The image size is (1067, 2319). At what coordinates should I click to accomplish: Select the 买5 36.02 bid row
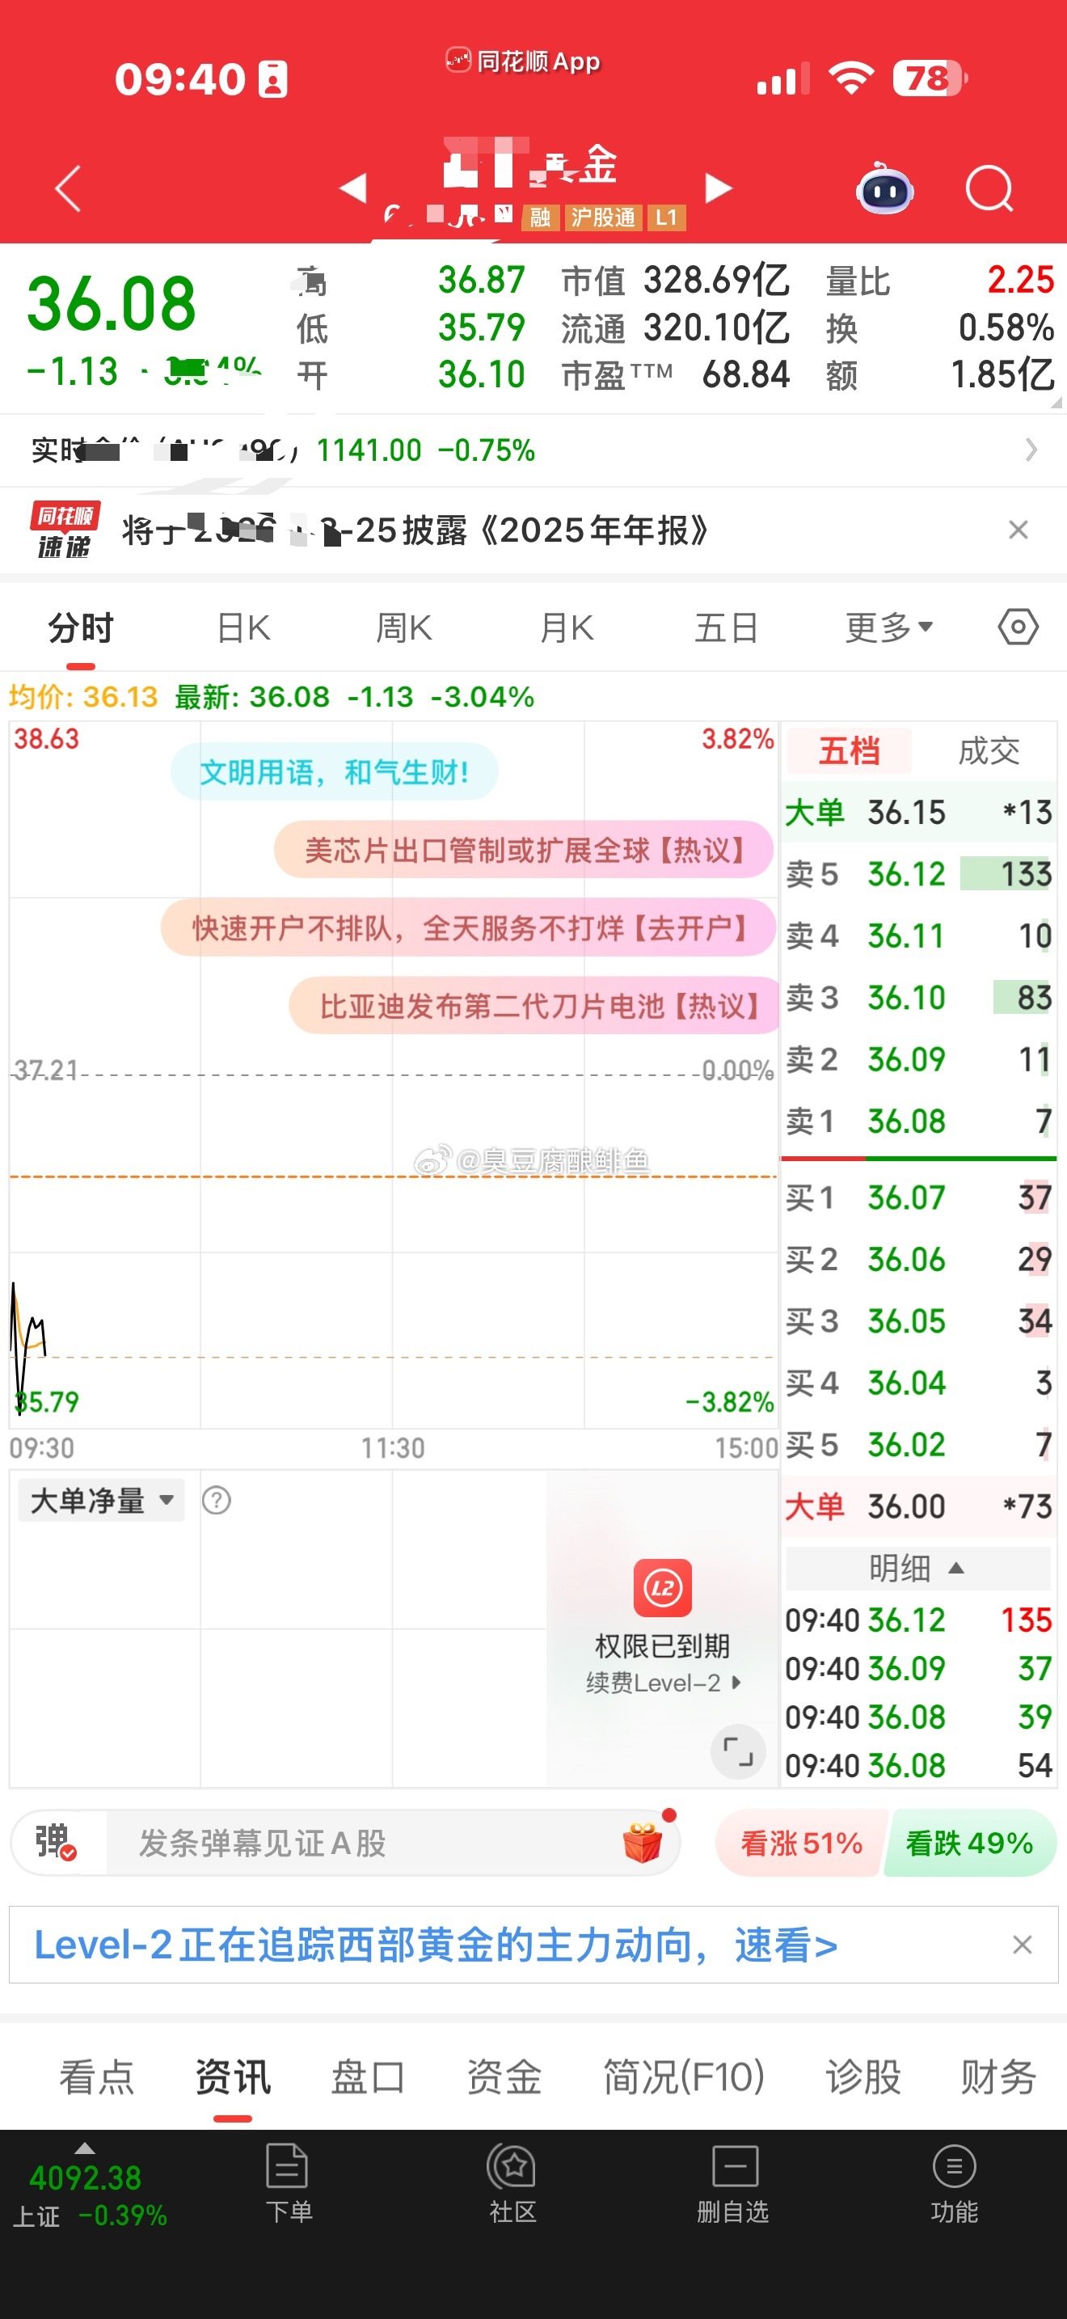[x=917, y=1444]
